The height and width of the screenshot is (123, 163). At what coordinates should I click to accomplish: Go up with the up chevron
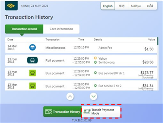70,96
